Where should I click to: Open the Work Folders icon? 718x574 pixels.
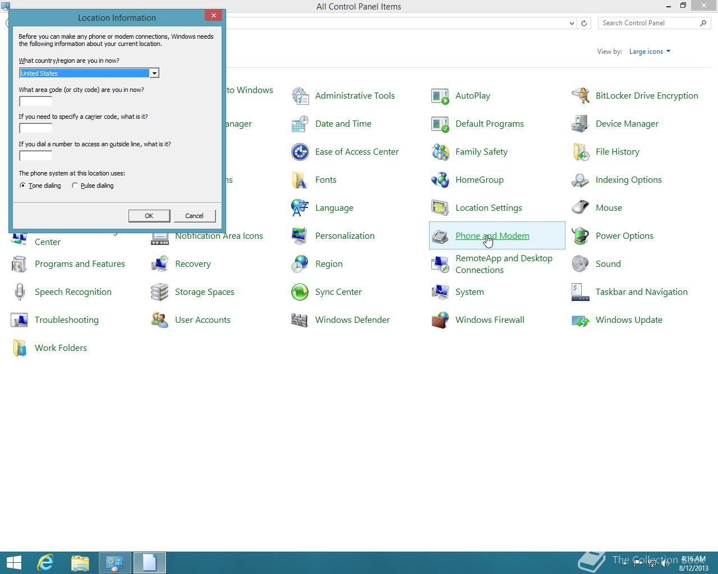[x=20, y=348]
